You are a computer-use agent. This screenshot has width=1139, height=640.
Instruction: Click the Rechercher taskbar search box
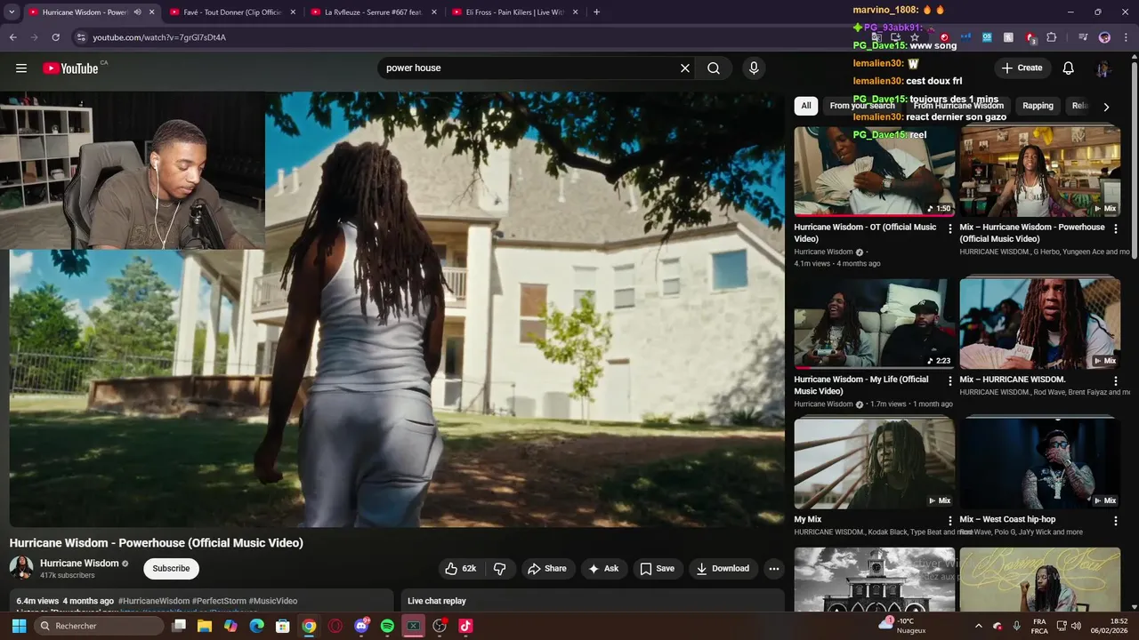(x=99, y=626)
